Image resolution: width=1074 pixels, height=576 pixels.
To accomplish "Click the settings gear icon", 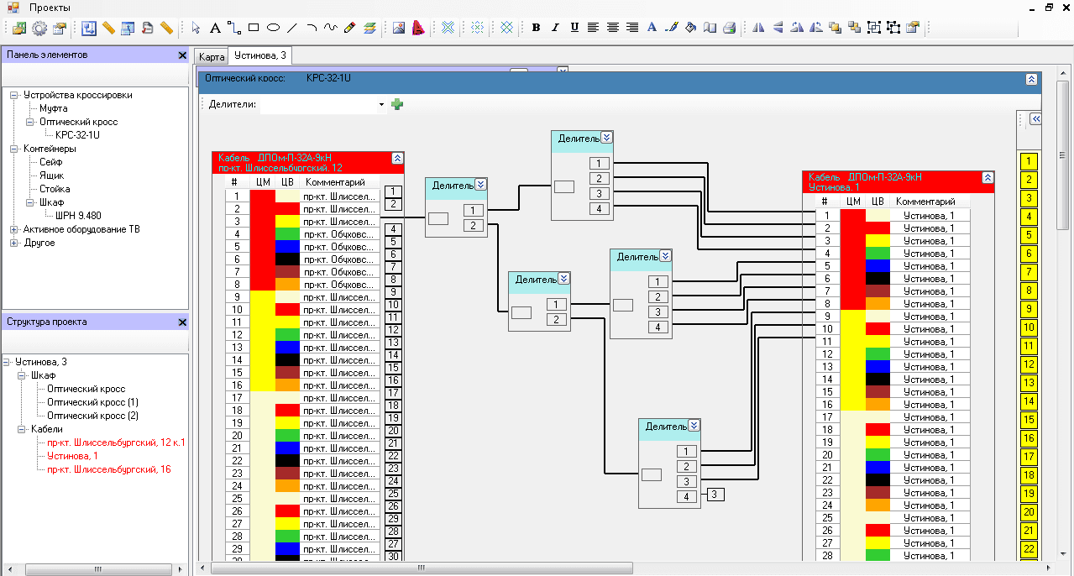I will pyautogui.click(x=39, y=28).
